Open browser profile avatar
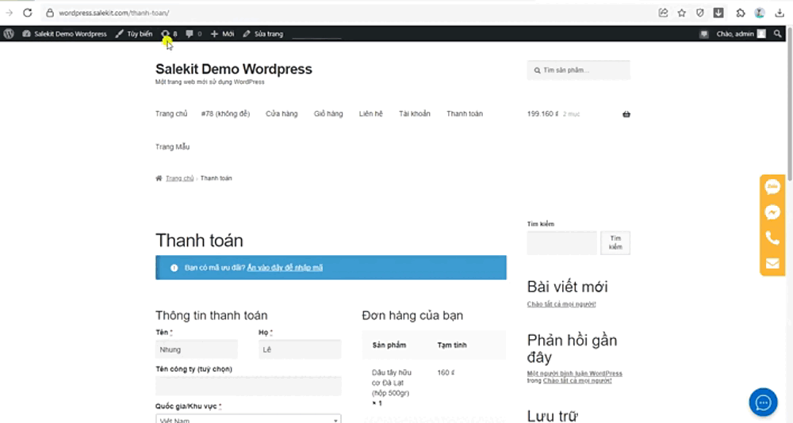Screen dimensions: 793x423 pos(760,13)
